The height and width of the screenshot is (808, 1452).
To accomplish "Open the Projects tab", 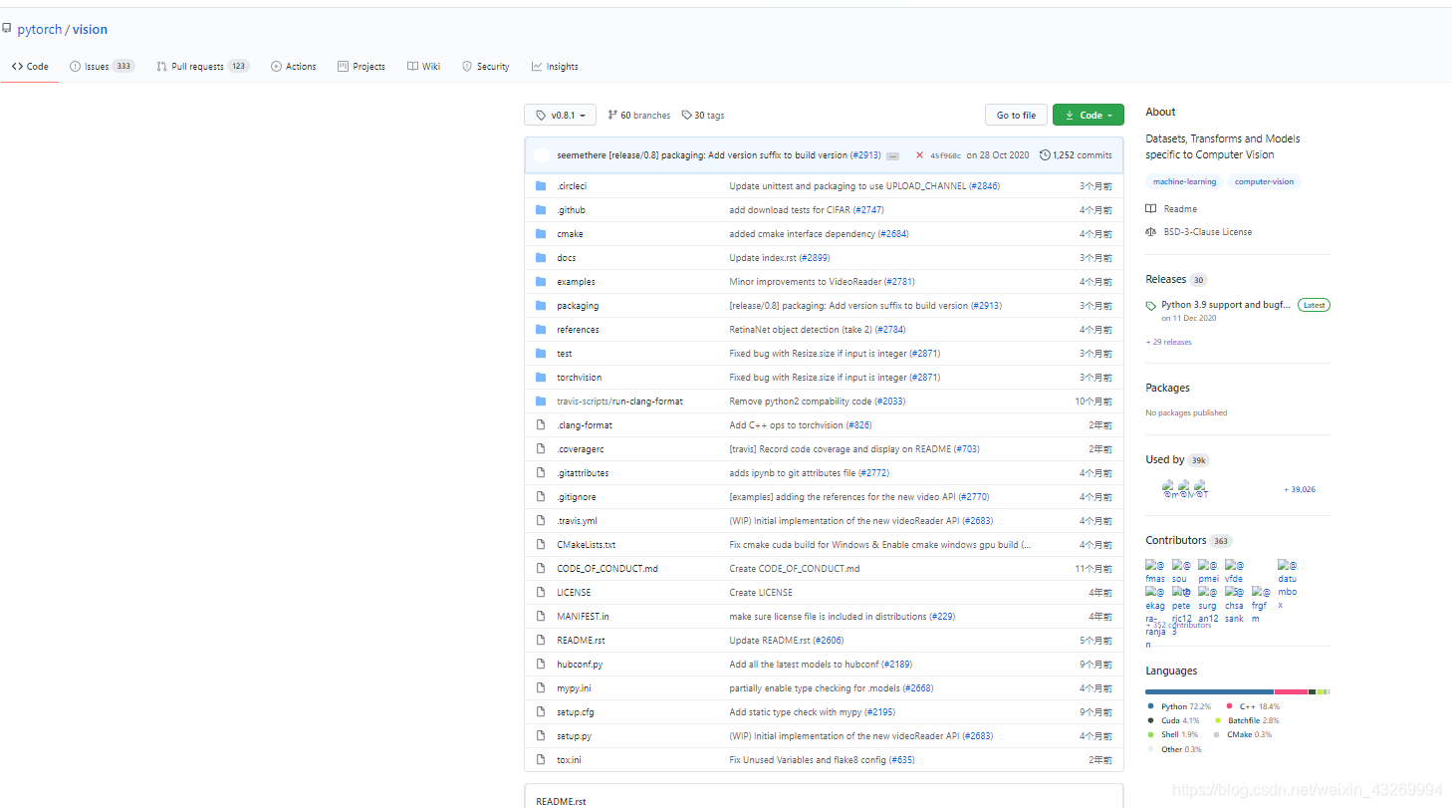I will [362, 67].
